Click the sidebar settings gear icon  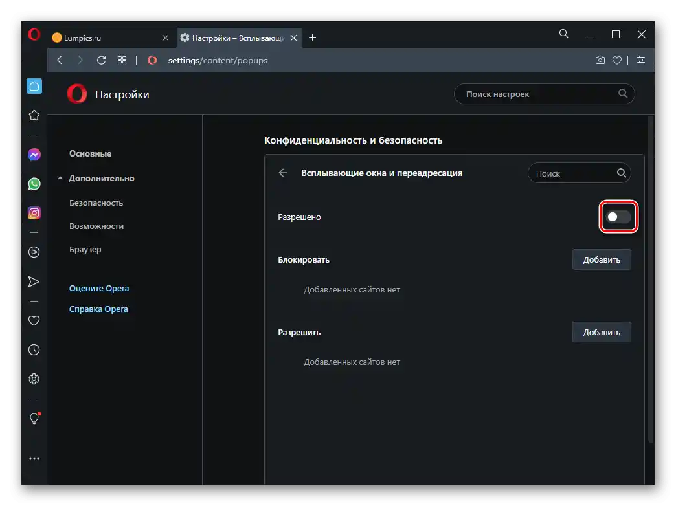[x=34, y=379]
